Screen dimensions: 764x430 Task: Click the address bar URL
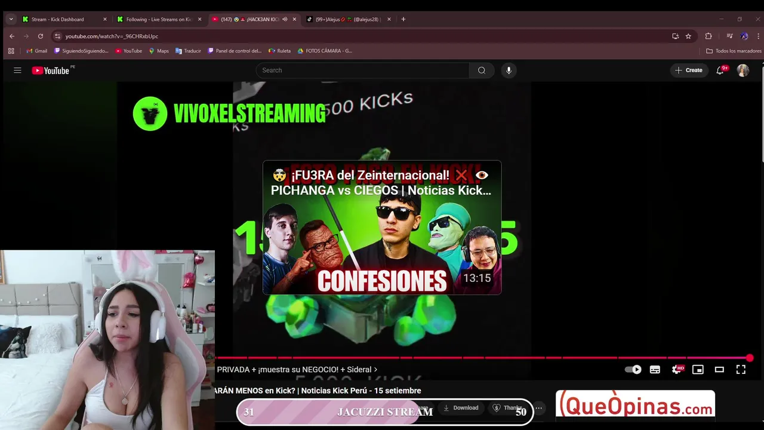pos(112,36)
